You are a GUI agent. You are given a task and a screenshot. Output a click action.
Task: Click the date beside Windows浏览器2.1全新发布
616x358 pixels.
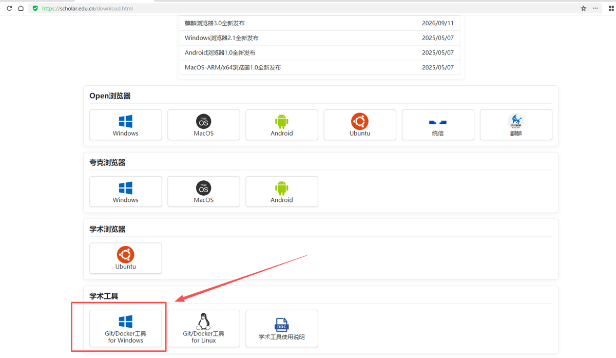coord(438,38)
